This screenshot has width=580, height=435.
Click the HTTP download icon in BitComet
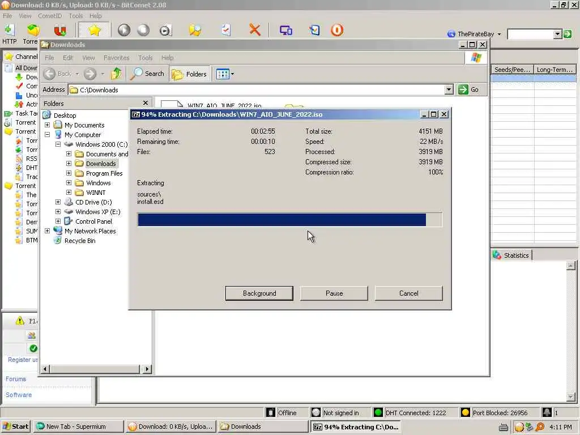(x=9, y=33)
